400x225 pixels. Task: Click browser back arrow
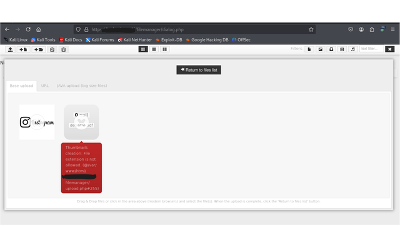pyautogui.click(x=7, y=29)
